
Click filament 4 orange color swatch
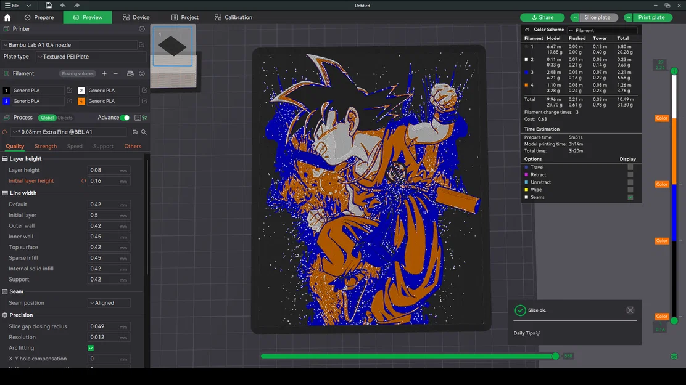81,101
